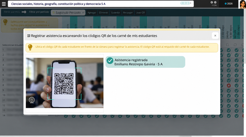
Task: Open the Segundo Periodo dropdown
Action: click(x=68, y=13)
